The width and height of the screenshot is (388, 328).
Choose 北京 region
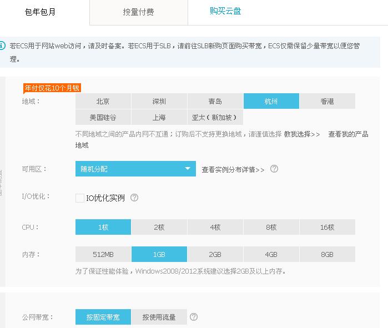pyautogui.click(x=103, y=101)
